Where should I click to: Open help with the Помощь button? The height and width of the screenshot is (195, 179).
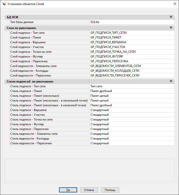click(110, 190)
